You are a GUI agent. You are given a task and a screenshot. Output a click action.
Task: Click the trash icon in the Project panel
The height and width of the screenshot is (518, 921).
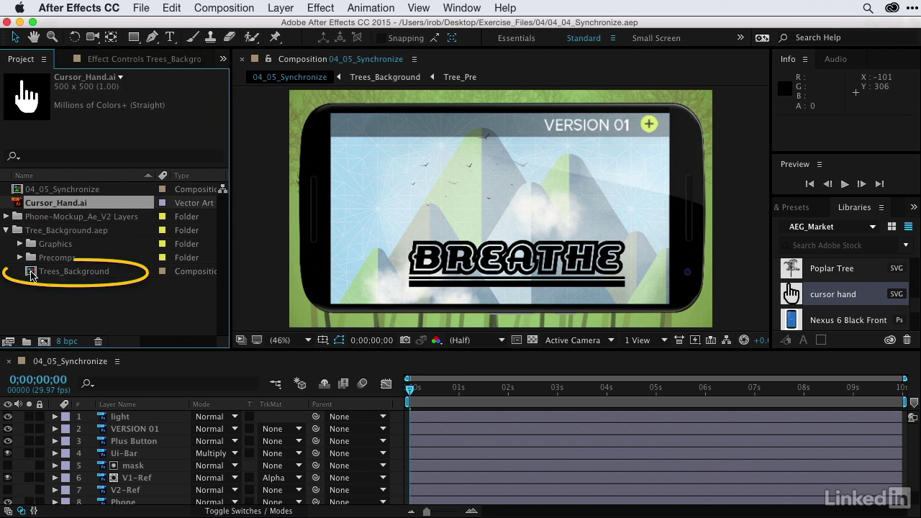click(x=99, y=341)
